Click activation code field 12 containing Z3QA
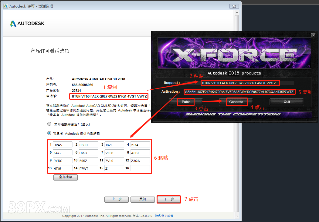 click(140, 160)
